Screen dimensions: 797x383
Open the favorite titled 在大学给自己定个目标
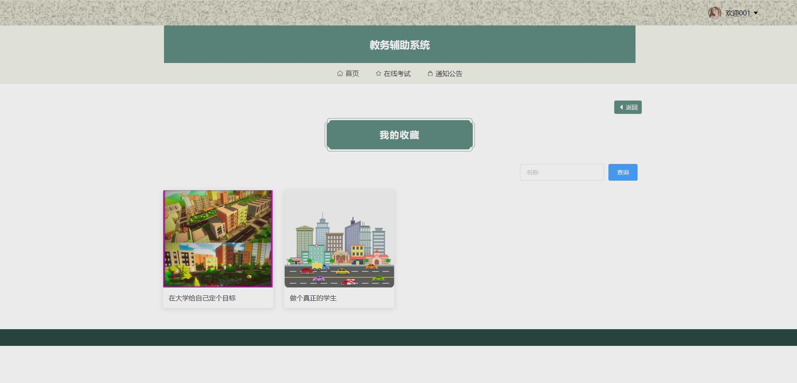coord(202,298)
